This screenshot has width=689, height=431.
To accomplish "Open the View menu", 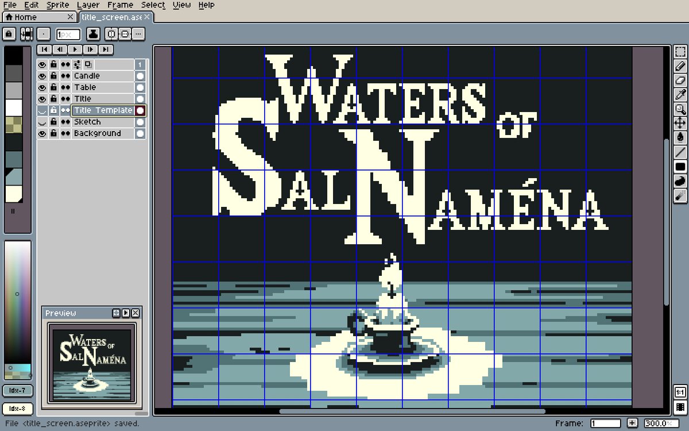I will [181, 5].
